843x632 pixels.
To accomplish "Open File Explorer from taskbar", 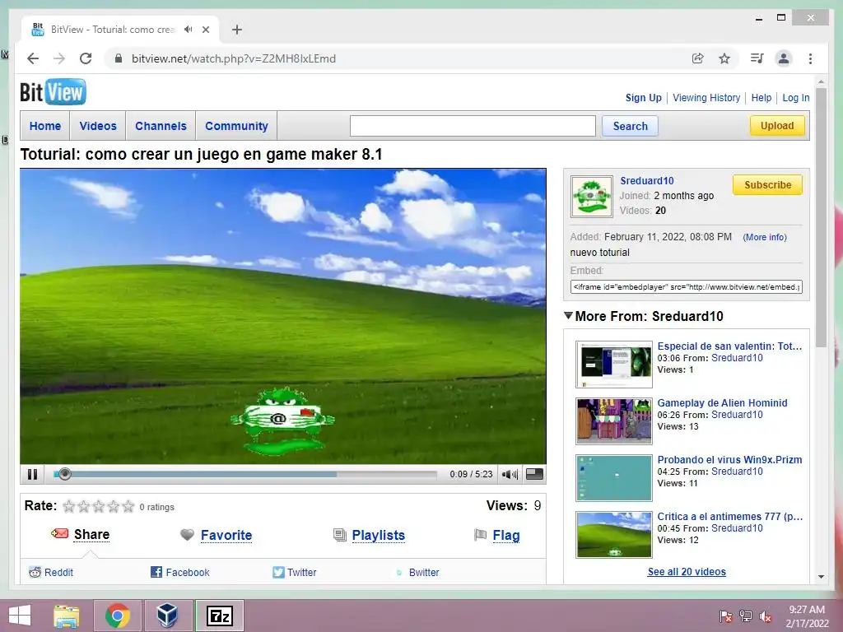I will pyautogui.click(x=67, y=615).
